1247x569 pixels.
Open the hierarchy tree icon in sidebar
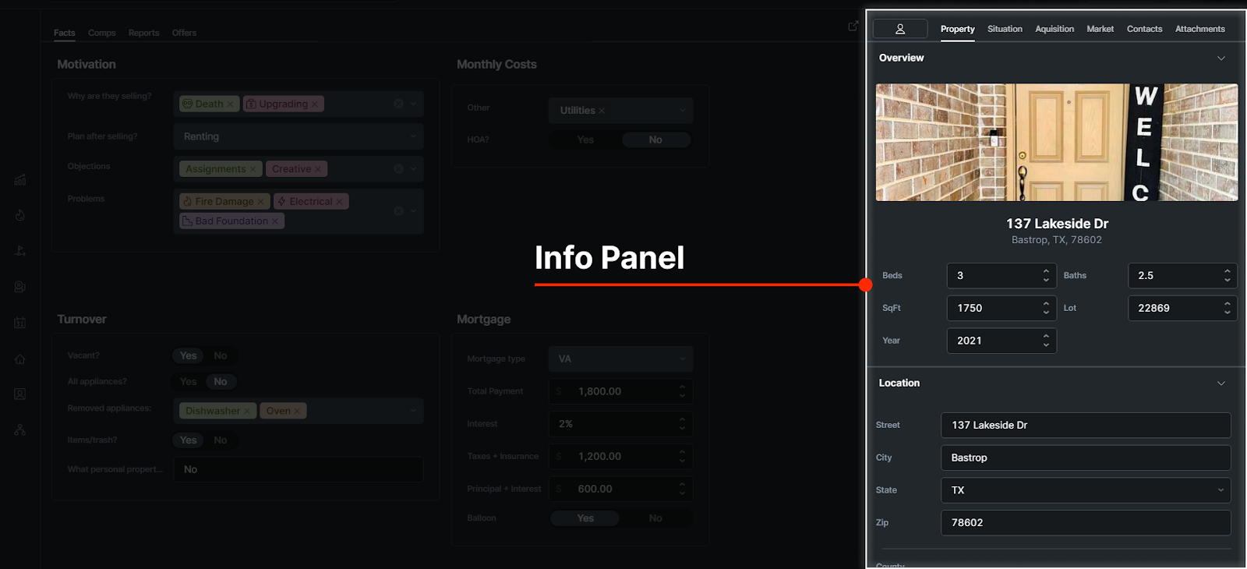20,430
